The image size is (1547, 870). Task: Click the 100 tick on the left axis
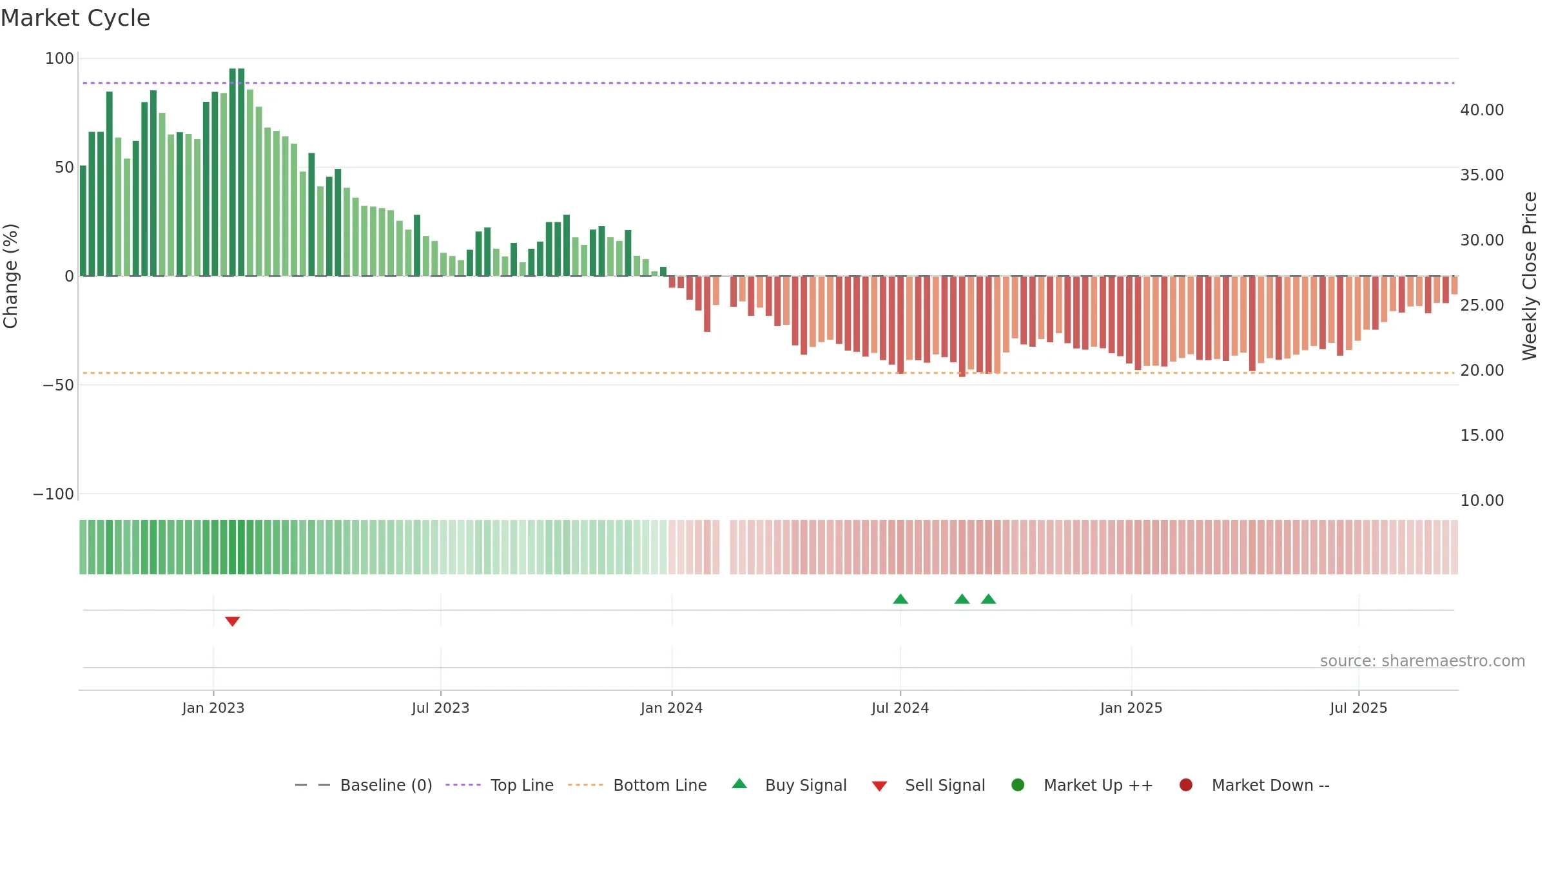59,59
